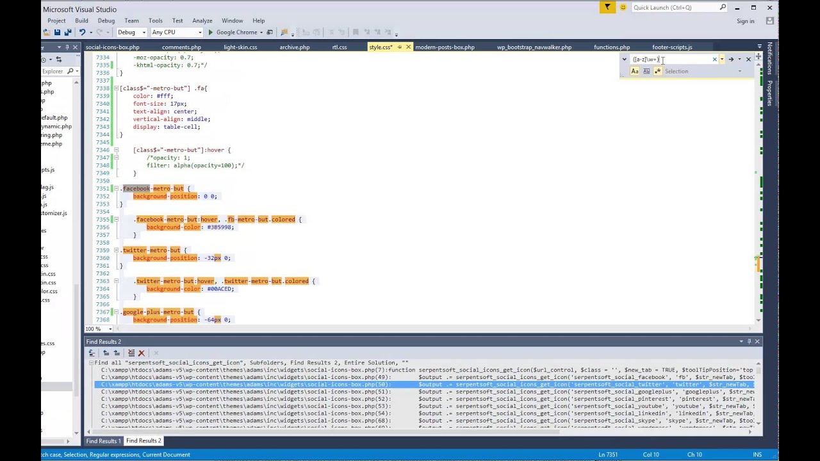Viewport: 820px width, 461px height.
Task: Switch to the functions.php tab
Action: click(x=612, y=47)
